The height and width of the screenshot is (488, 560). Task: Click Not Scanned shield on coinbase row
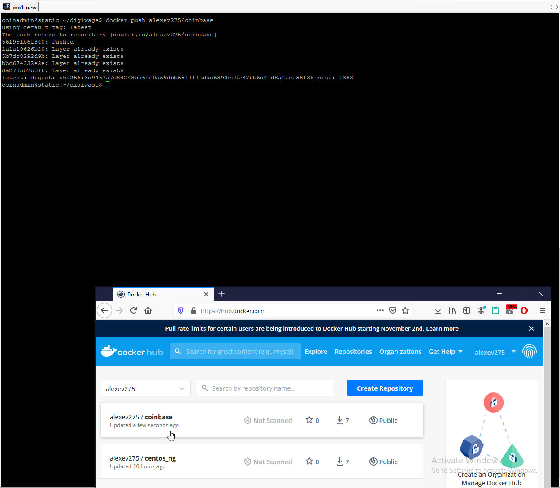coord(247,420)
